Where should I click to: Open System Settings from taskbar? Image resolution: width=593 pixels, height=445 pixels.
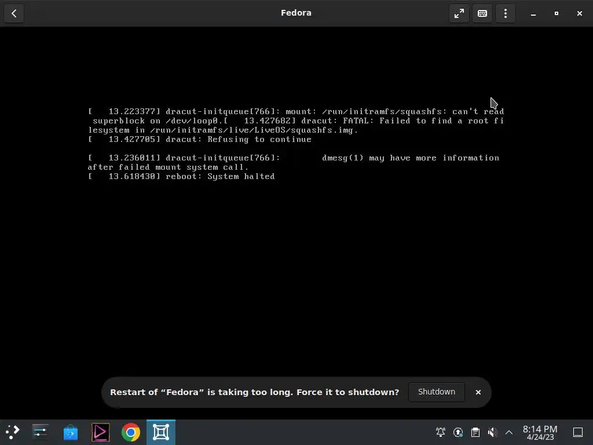pyautogui.click(x=40, y=432)
